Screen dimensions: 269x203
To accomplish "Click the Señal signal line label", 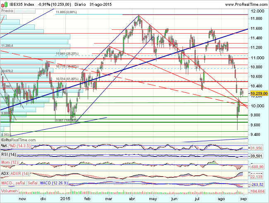I will tap(33, 183).
